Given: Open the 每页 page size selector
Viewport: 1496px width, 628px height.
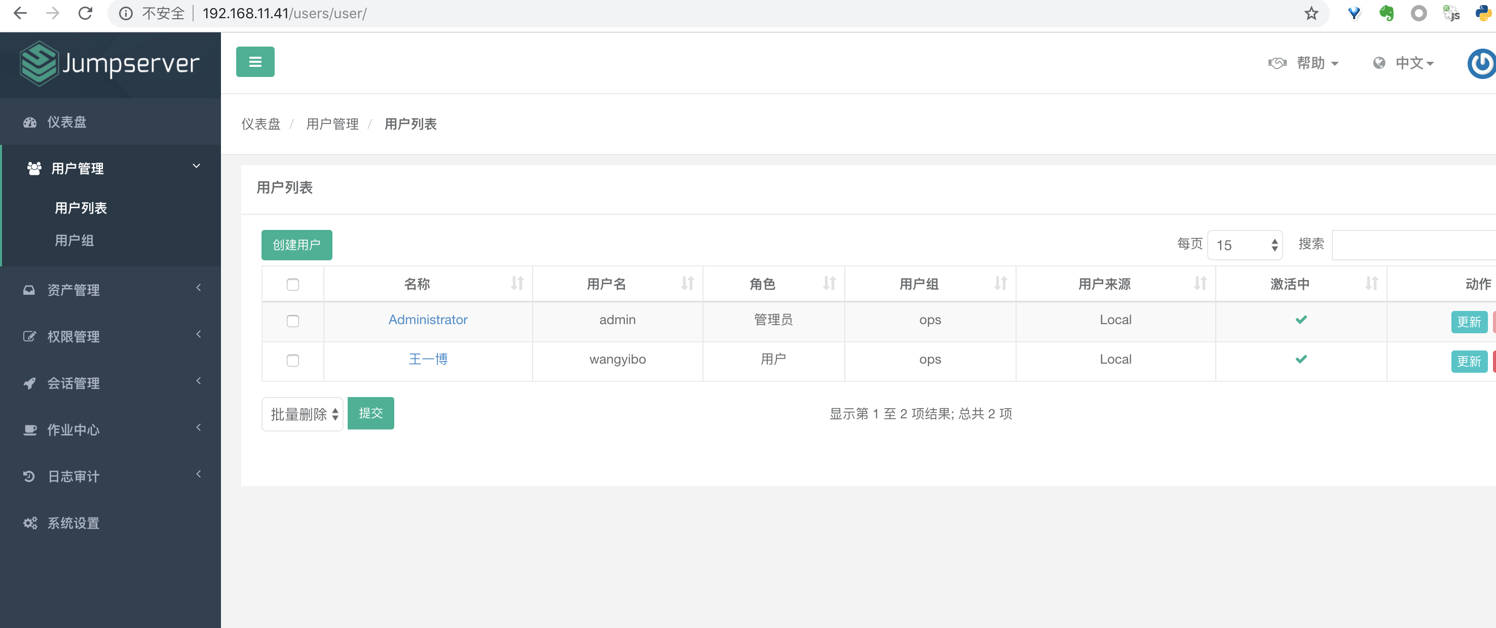Looking at the screenshot, I should pos(1245,245).
